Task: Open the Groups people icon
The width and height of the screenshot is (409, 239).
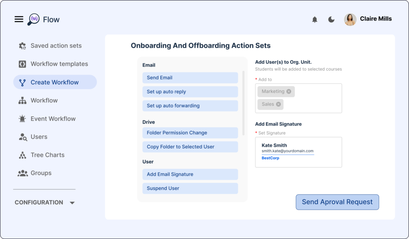Action: (23, 173)
